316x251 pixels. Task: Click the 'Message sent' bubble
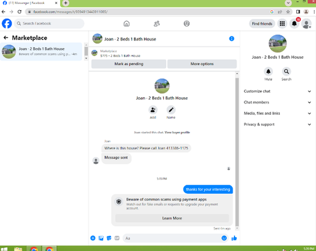(x=116, y=158)
